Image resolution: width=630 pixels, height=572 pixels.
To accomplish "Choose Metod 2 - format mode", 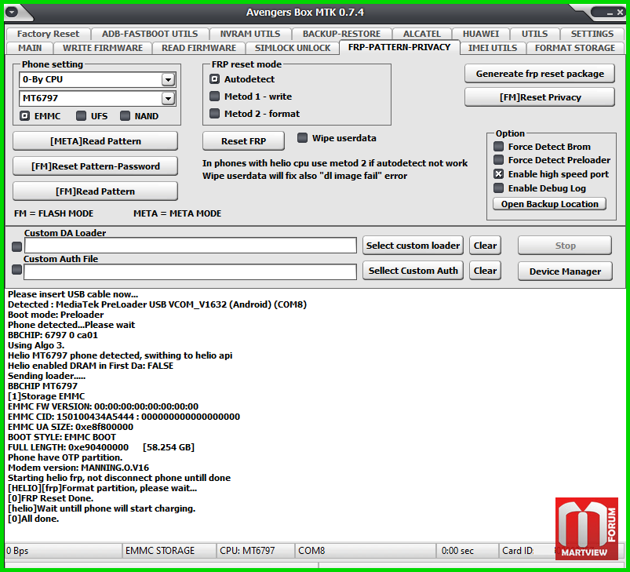I will click(214, 114).
